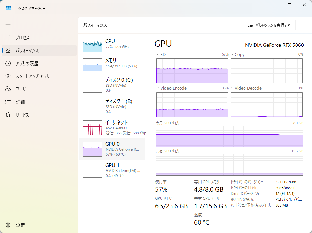Click the スタートアップ アプリ icon

pos(8,76)
